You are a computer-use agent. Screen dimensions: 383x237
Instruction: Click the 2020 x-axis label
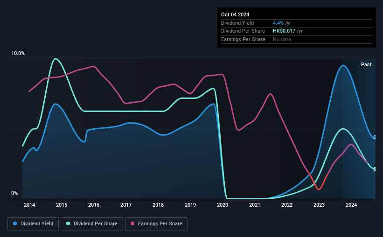[x=223, y=205]
